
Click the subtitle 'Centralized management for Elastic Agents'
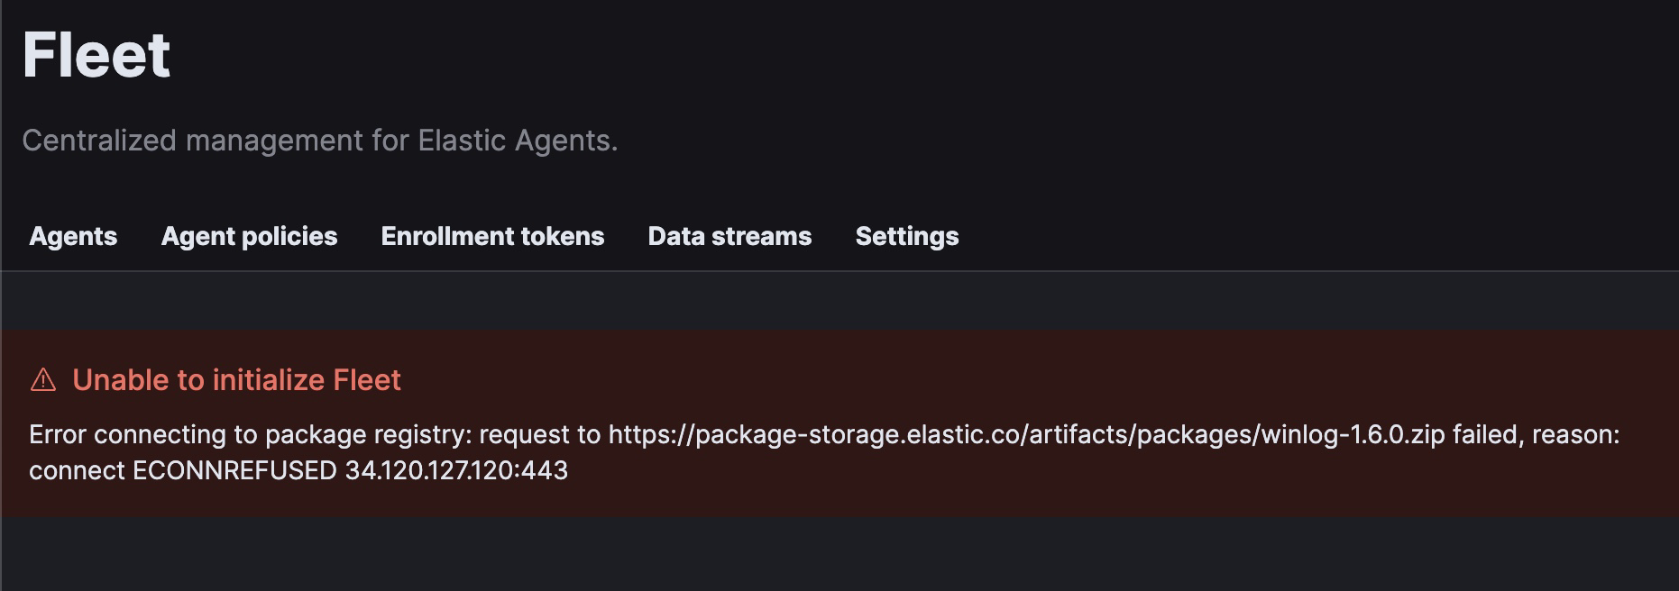pos(322,140)
